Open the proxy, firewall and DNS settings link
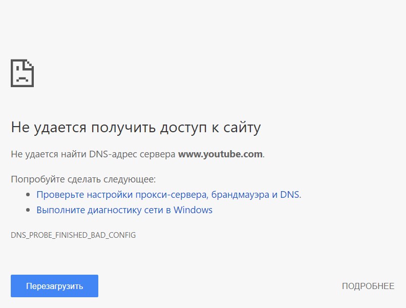Screen dimensions: 406x308 coord(169,194)
